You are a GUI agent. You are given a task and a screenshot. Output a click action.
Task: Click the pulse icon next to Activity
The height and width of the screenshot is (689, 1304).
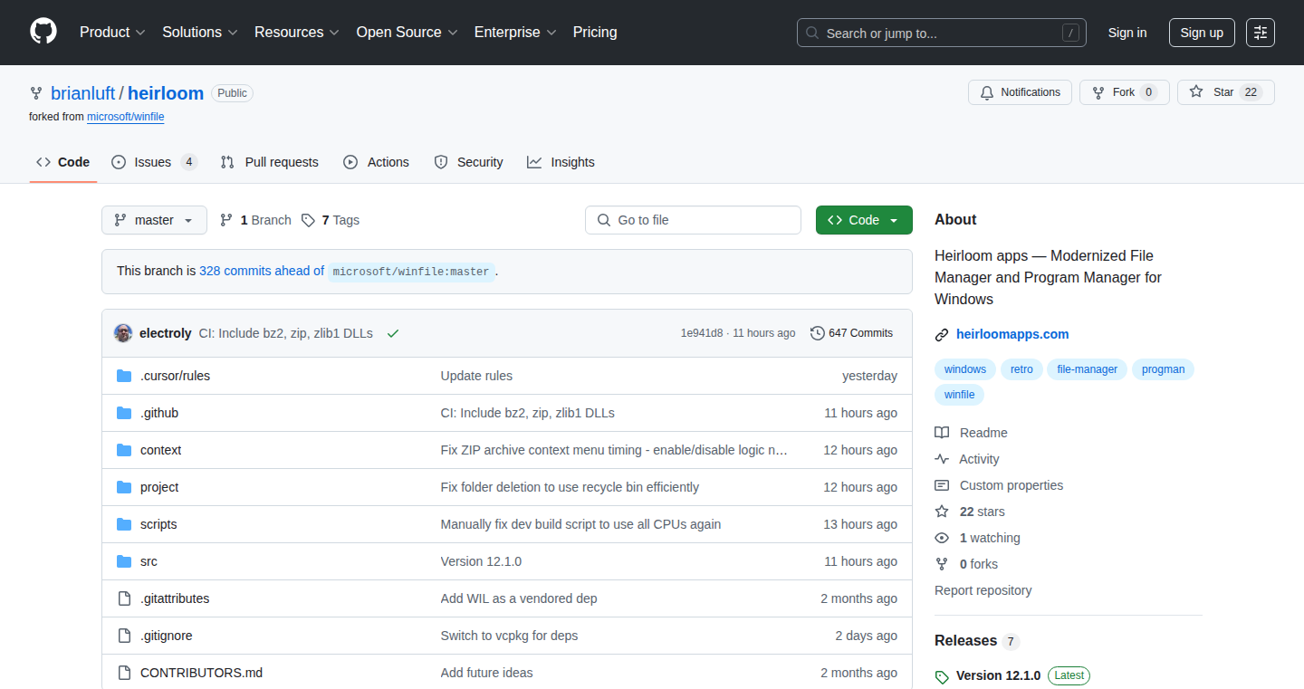tap(942, 459)
